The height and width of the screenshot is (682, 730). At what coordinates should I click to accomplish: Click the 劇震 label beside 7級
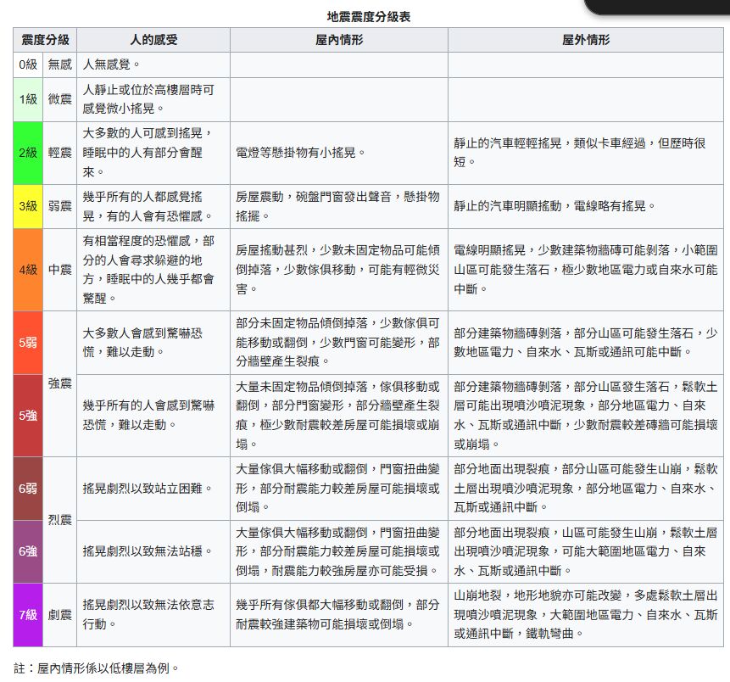pos(59,618)
